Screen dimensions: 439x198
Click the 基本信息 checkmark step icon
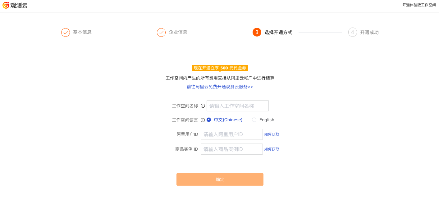pyautogui.click(x=66, y=32)
